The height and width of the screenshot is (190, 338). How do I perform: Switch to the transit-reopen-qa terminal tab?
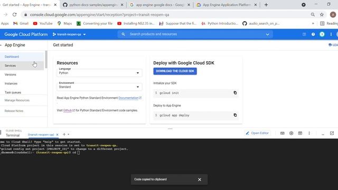coord(41,135)
